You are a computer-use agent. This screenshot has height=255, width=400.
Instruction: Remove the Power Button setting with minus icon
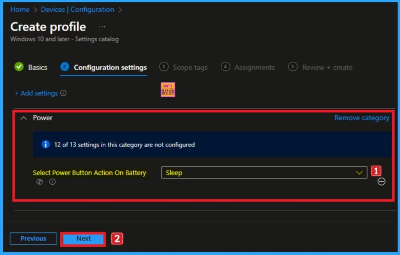[381, 182]
